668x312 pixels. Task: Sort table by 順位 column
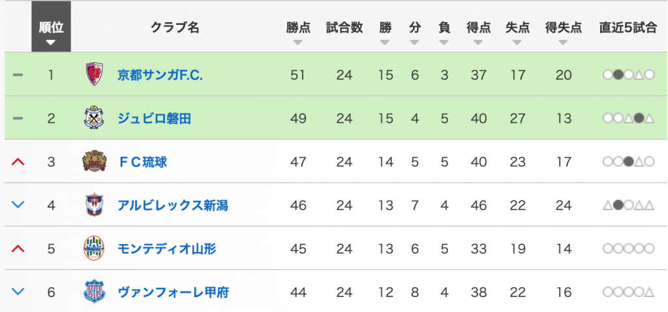51,33
